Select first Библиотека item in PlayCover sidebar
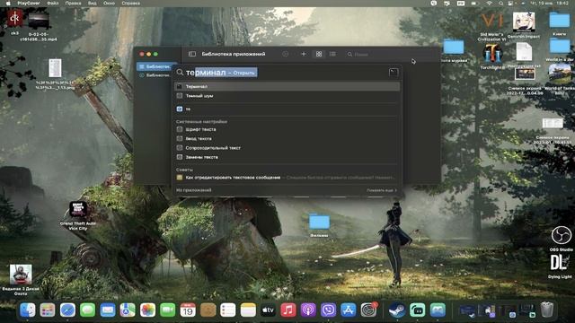The height and width of the screenshot is (323, 575). pos(156,66)
